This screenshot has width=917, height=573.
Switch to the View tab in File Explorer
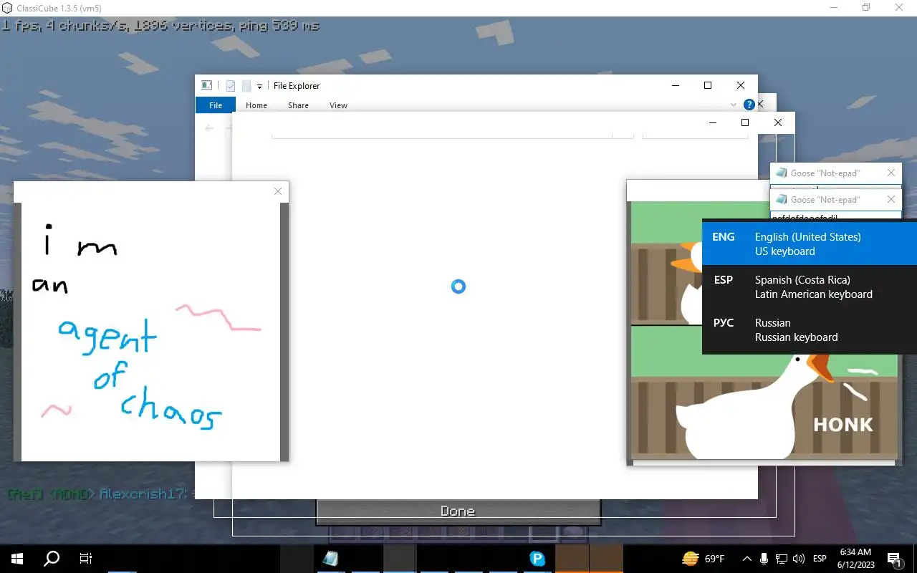[338, 105]
